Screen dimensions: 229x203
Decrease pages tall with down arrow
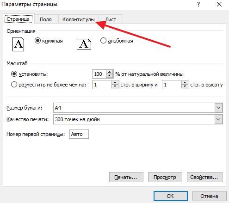185,86
